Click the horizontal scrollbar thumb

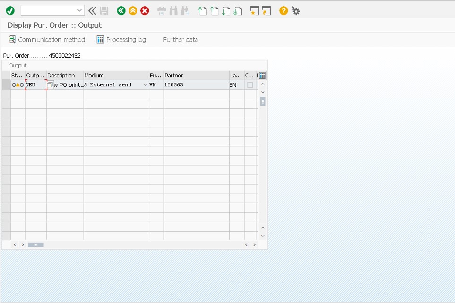pyautogui.click(x=36, y=245)
